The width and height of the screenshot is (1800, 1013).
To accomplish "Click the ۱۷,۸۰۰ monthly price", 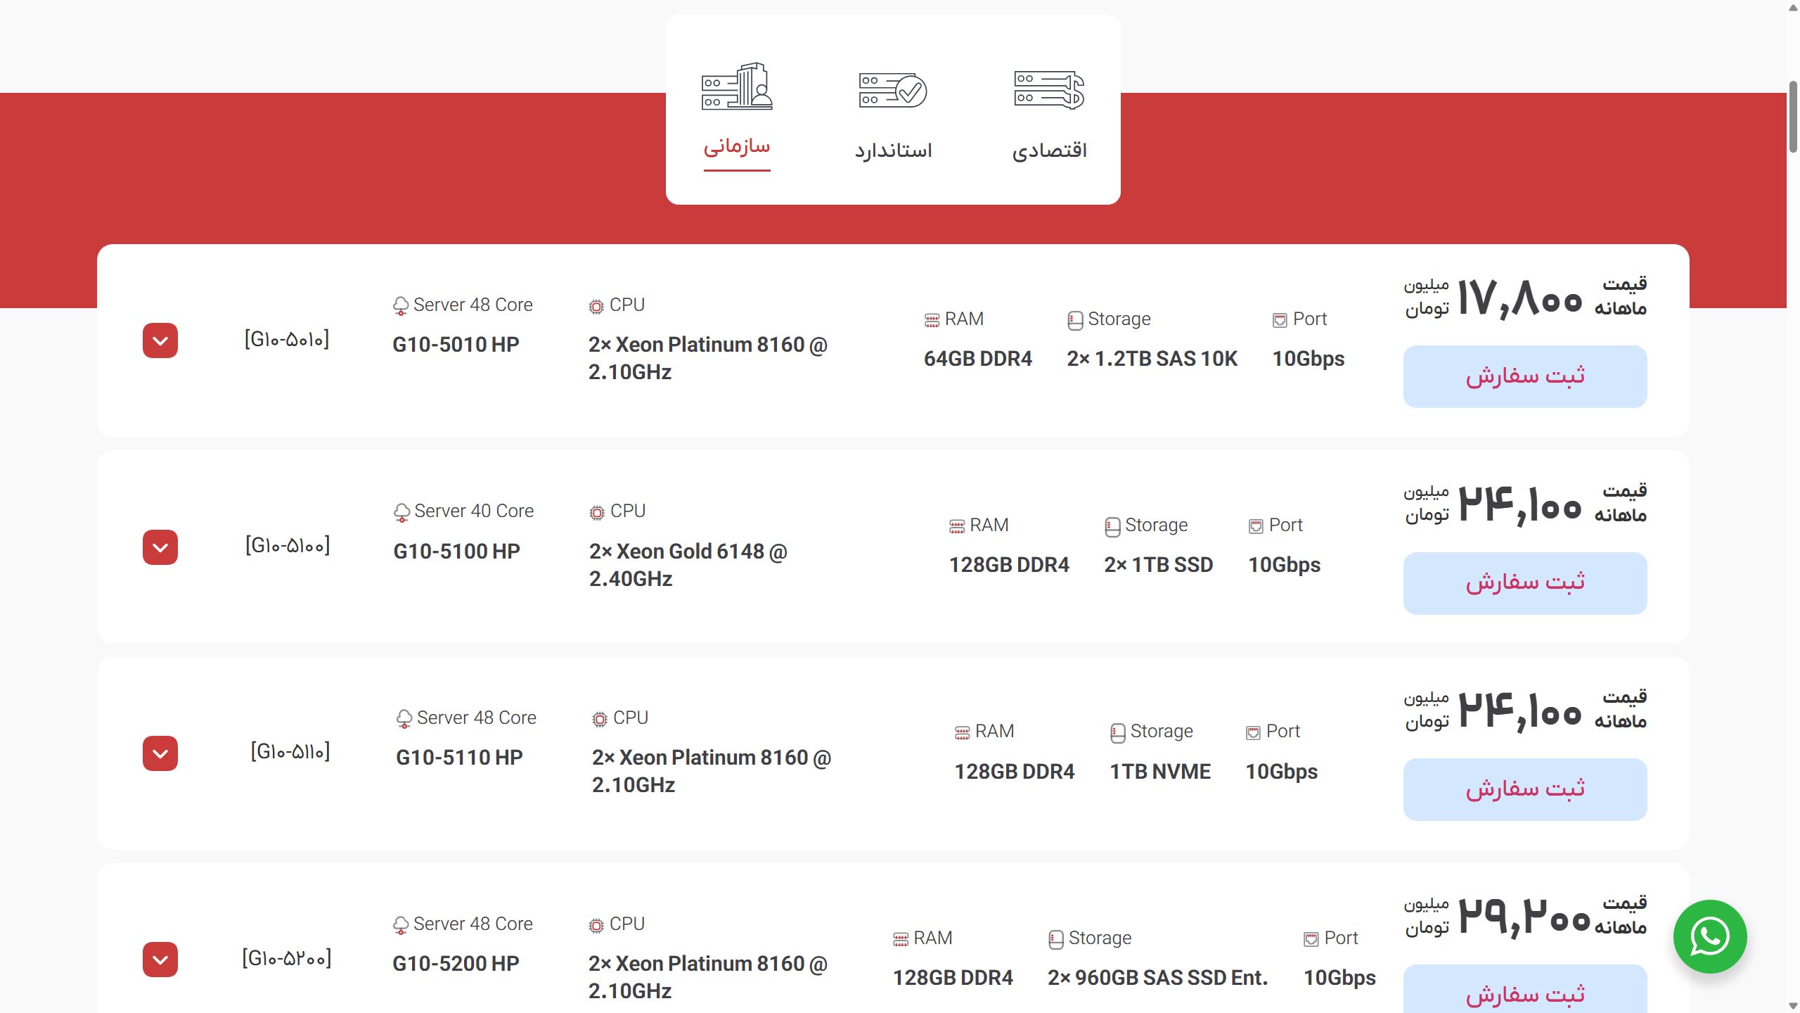I will (1520, 299).
